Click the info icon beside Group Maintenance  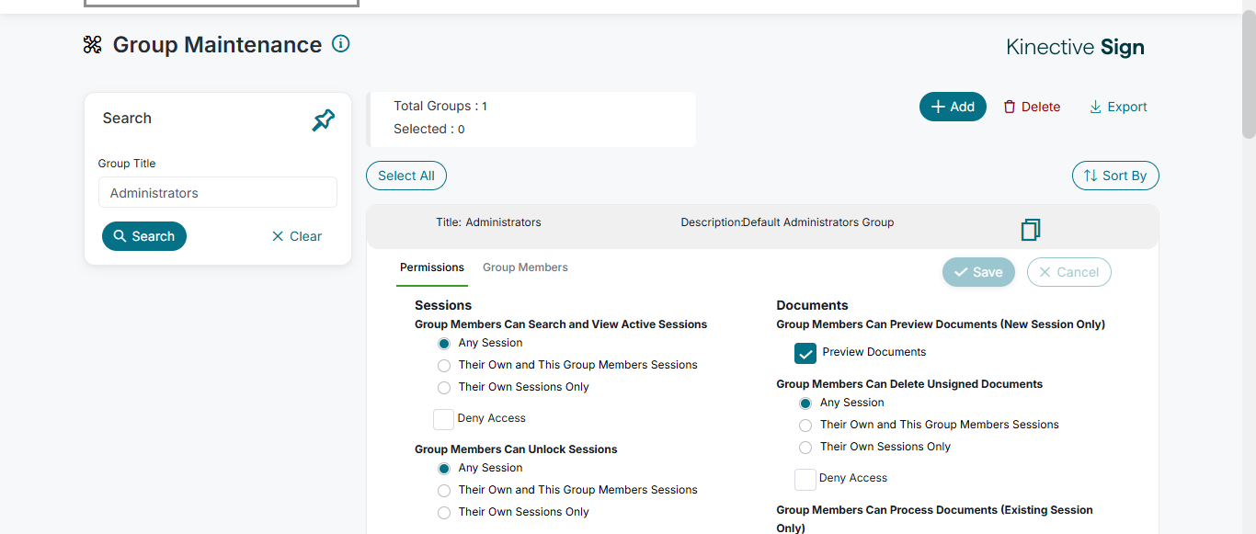(341, 44)
